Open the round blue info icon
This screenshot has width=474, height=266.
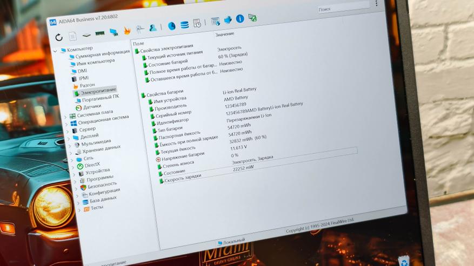pyautogui.click(x=240, y=19)
